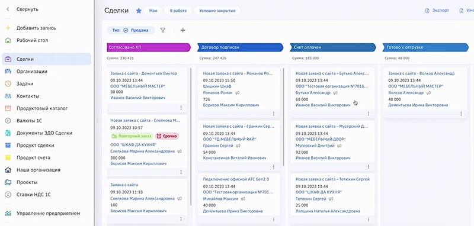Click the Тип: Продажа filter chip

tap(131, 30)
